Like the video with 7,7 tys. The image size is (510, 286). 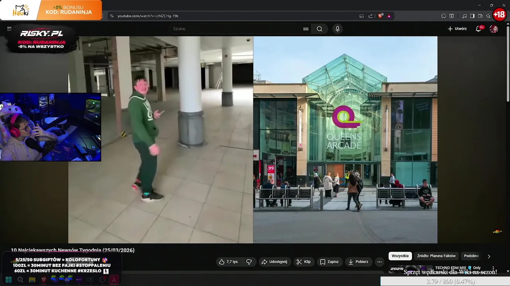point(229,262)
